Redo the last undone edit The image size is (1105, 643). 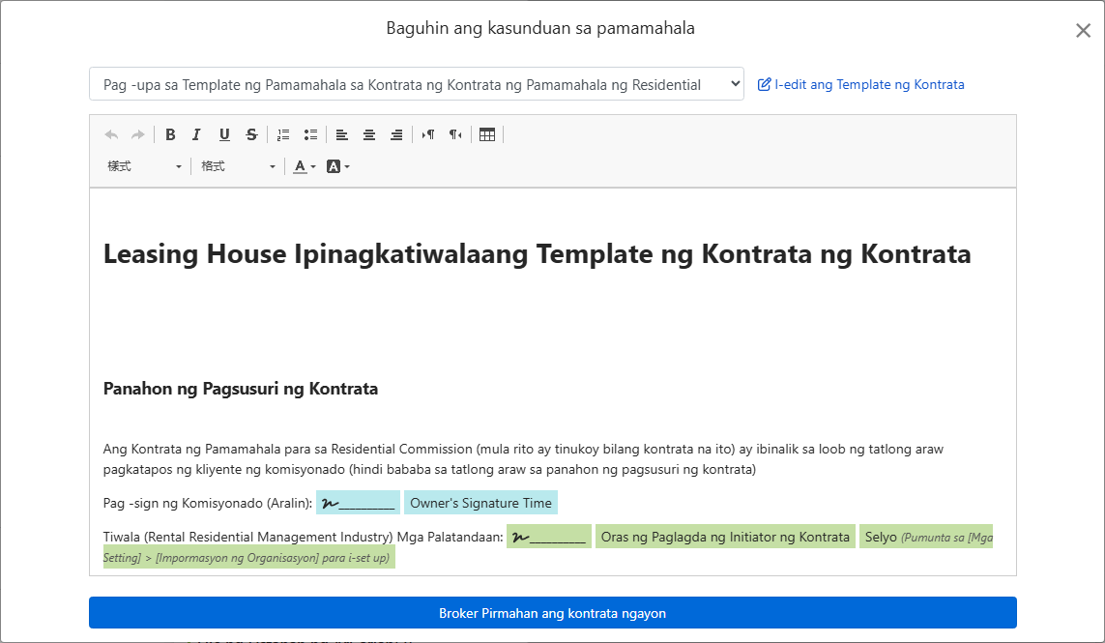click(x=138, y=134)
